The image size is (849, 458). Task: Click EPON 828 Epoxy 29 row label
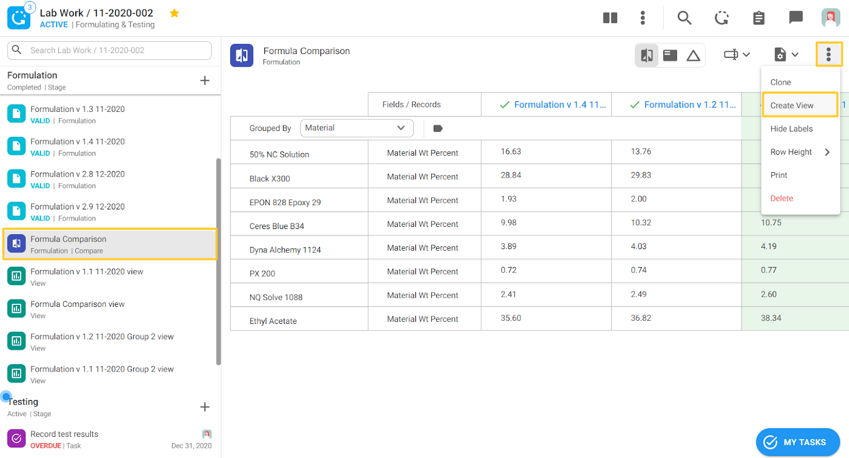pos(285,202)
